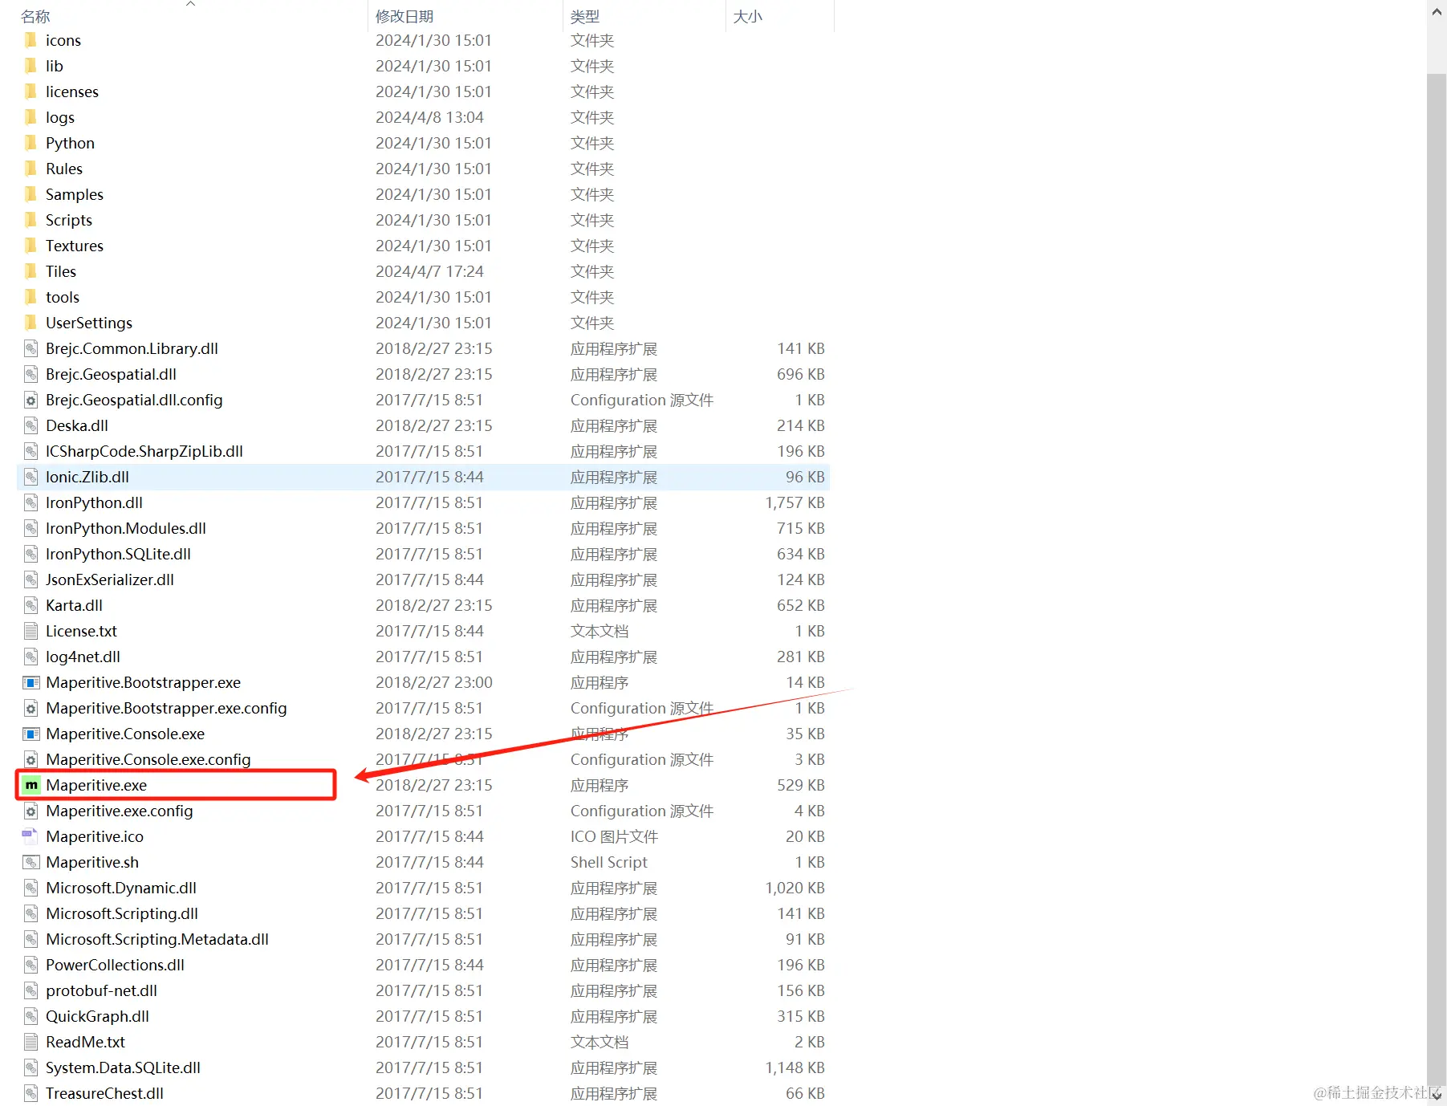Select the PowerCollections.dll file name
Screen dimensions: 1447x1106
pyautogui.click(x=115, y=965)
